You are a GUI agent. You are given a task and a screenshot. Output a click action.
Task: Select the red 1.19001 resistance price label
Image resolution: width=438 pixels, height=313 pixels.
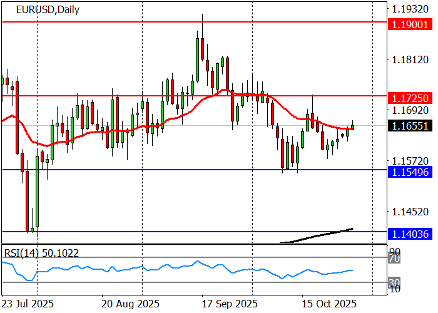410,24
